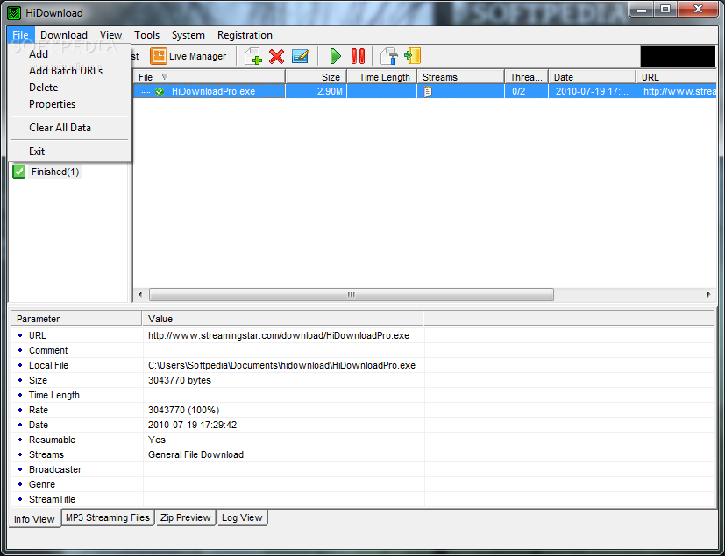
Task: Click the Resumable Yes value
Action: point(157,440)
